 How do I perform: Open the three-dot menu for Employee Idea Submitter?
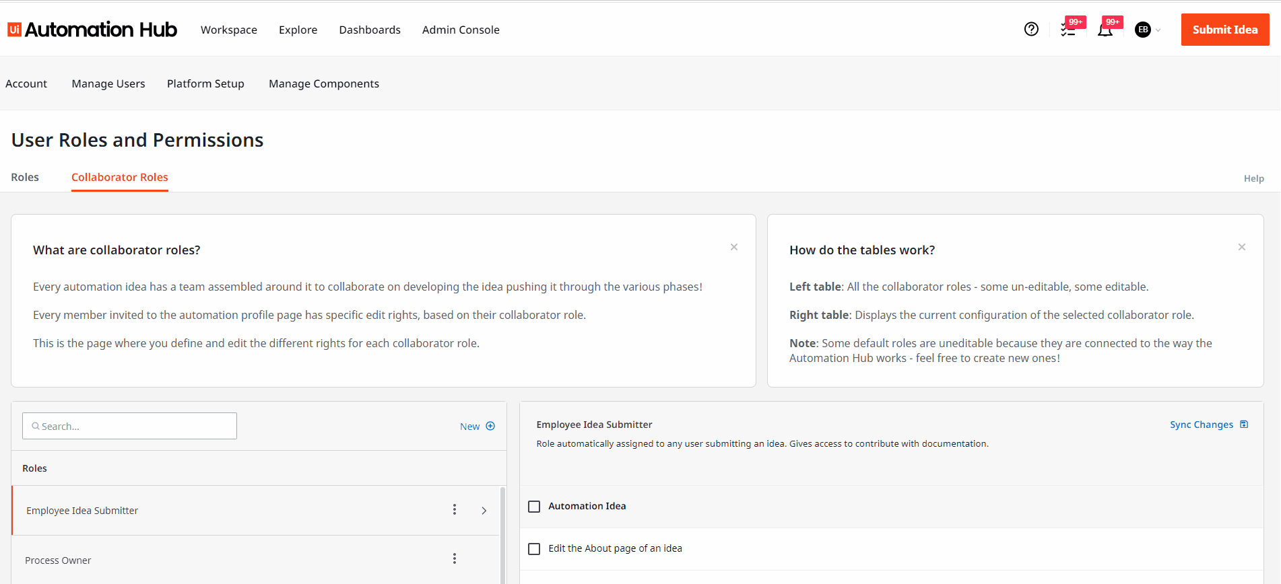[455, 509]
